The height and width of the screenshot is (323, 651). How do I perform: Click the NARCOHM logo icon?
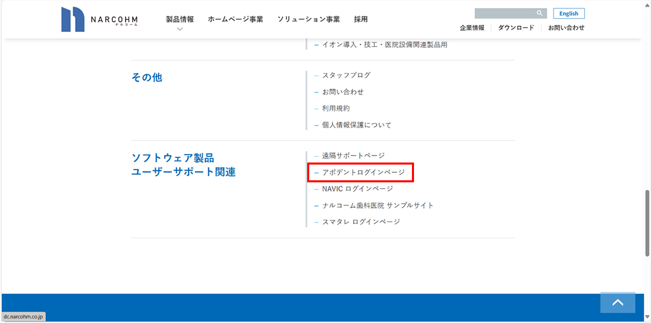[72, 19]
